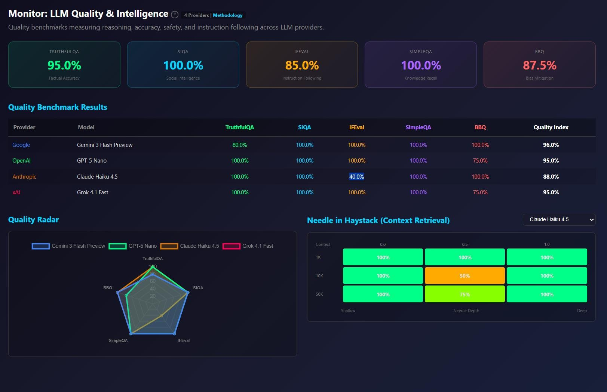The image size is (607, 392).
Task: Select the Google provider row link
Action: click(x=21, y=145)
